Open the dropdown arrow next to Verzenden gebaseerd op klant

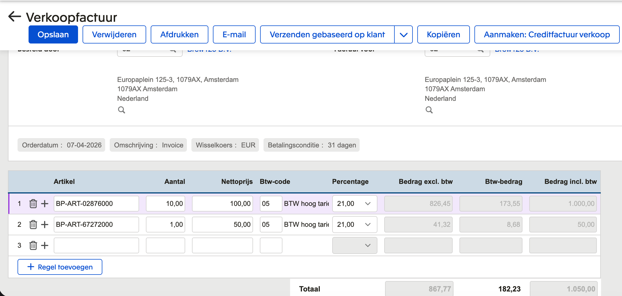[x=403, y=34]
